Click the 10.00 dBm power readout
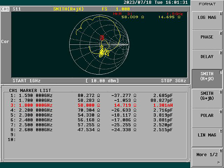This screenshot has width=224, height=168. pyautogui.click(x=102, y=81)
